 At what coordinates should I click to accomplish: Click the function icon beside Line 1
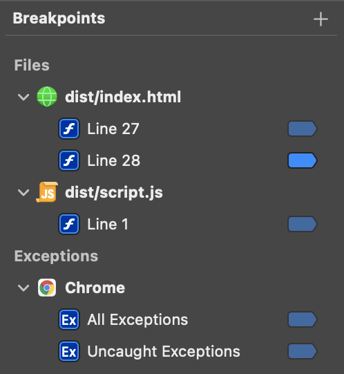[x=69, y=224]
